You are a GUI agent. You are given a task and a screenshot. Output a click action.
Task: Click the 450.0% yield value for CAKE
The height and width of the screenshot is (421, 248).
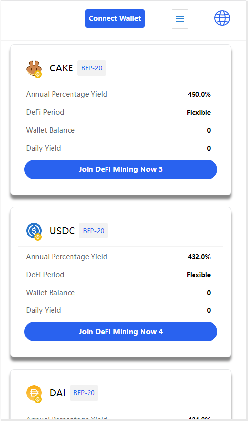199,94
